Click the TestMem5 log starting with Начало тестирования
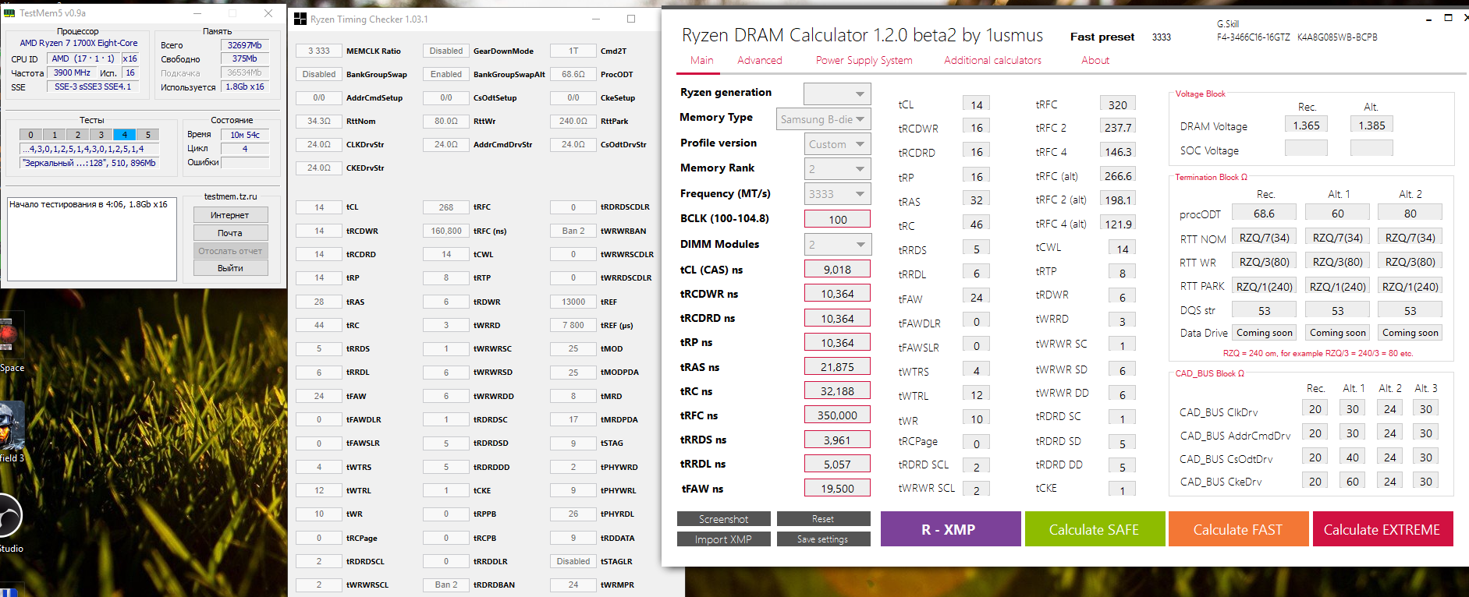The image size is (1469, 597). click(x=92, y=238)
